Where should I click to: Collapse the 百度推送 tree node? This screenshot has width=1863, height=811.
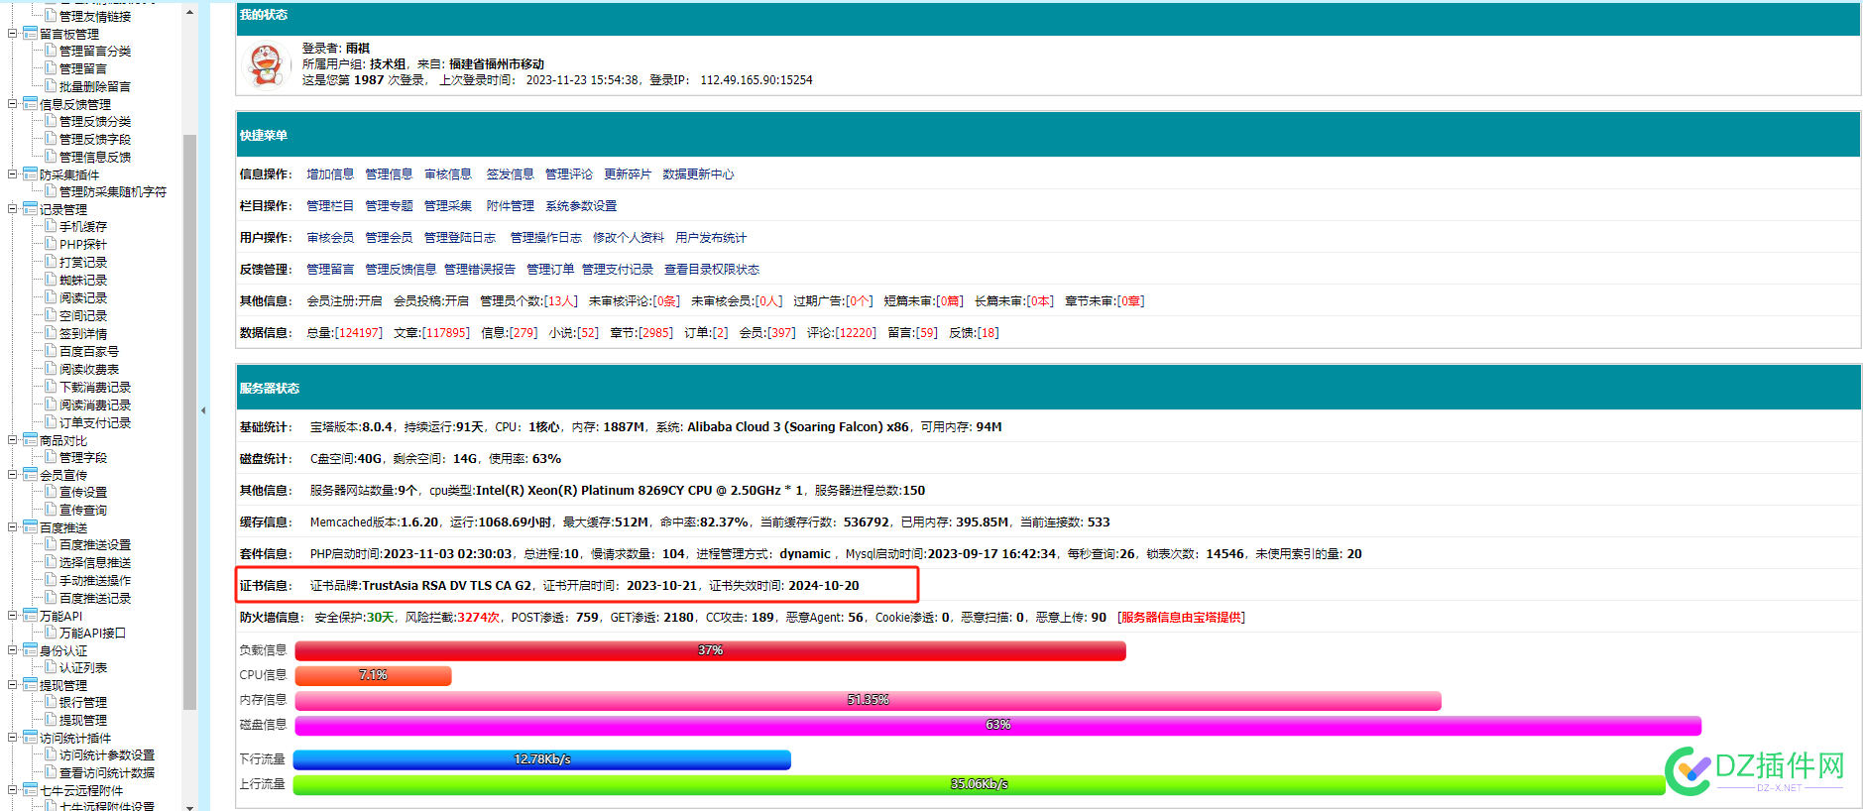coord(13,527)
